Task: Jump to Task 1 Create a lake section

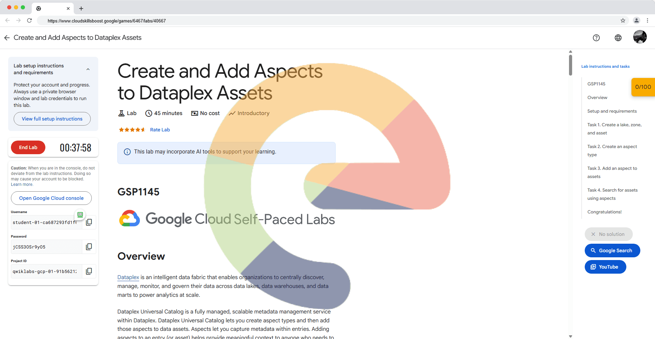Action: tap(614, 129)
